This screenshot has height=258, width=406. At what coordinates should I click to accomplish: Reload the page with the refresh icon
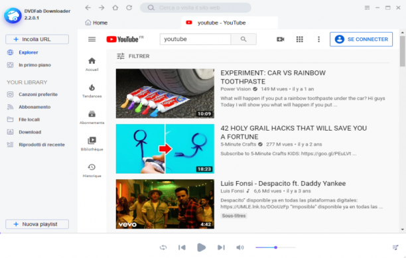point(129,8)
